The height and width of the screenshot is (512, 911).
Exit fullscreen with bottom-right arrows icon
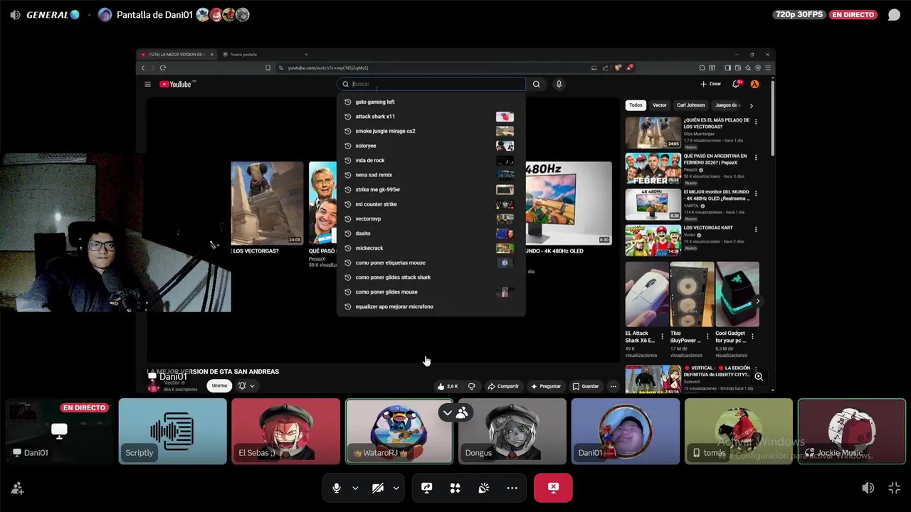tap(895, 488)
